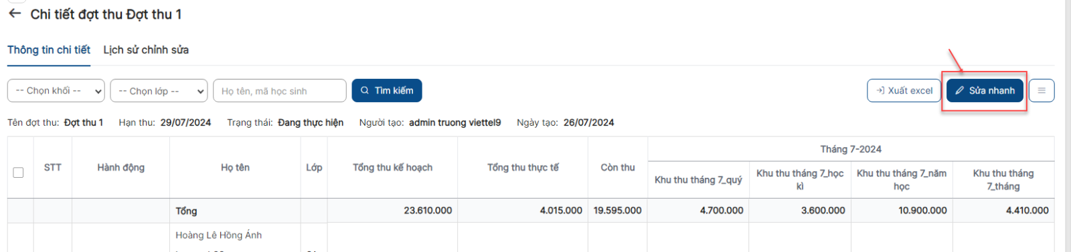
Task: Export data with Xuất excel button
Action: (x=904, y=90)
